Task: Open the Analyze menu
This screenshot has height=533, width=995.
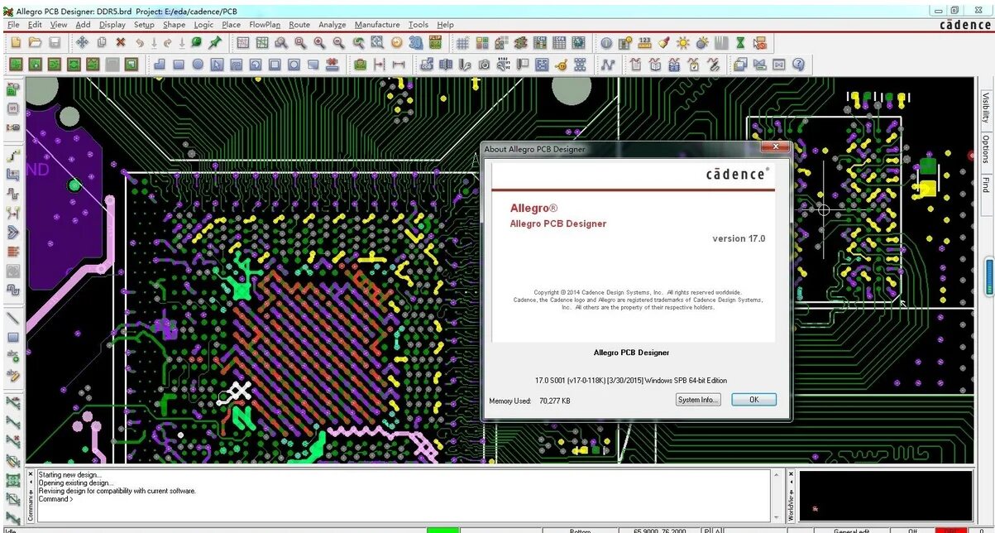Action: (x=332, y=25)
